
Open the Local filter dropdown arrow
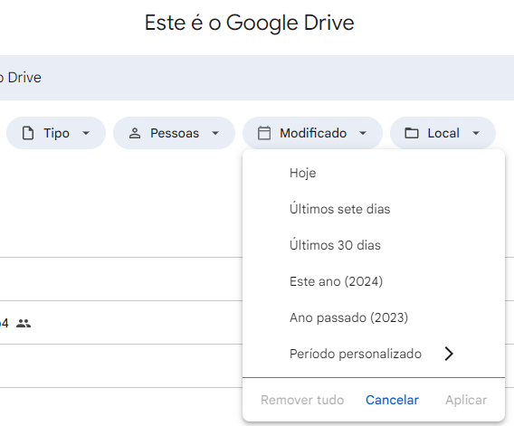(476, 133)
